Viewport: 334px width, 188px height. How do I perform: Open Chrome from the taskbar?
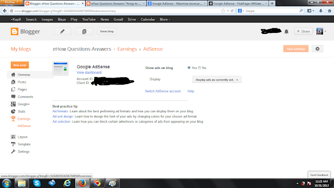98,183
